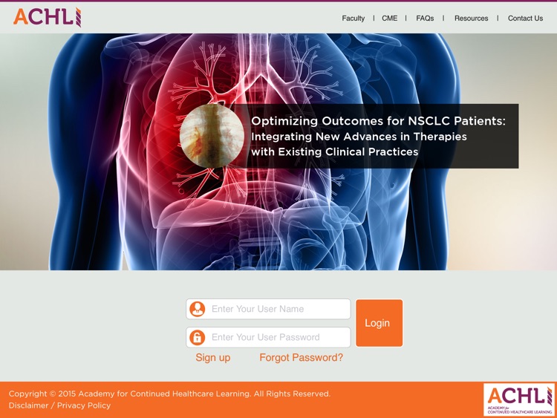Focus the Enter Your User Password field
The height and width of the screenshot is (418, 557).
(268, 337)
